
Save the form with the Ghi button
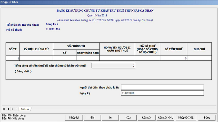[92, 117]
